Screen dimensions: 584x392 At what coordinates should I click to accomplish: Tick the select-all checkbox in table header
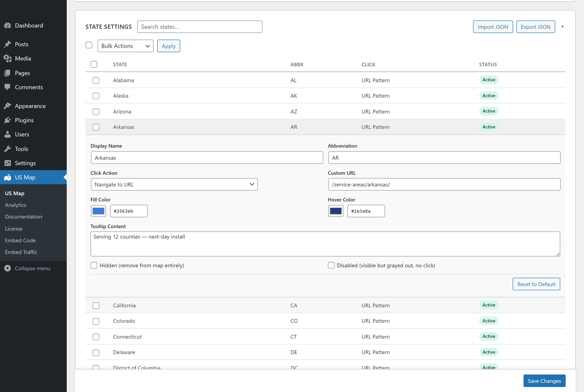point(94,64)
